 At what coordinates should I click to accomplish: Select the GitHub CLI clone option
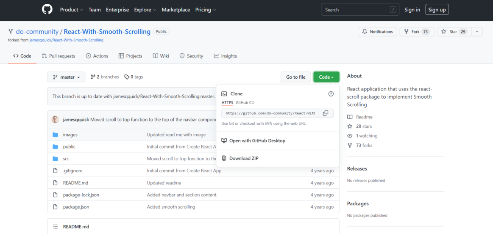click(245, 103)
